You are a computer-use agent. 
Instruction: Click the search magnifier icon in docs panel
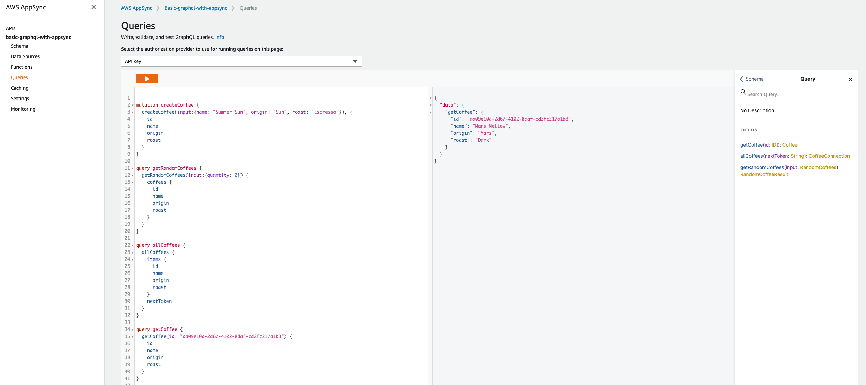pos(743,92)
